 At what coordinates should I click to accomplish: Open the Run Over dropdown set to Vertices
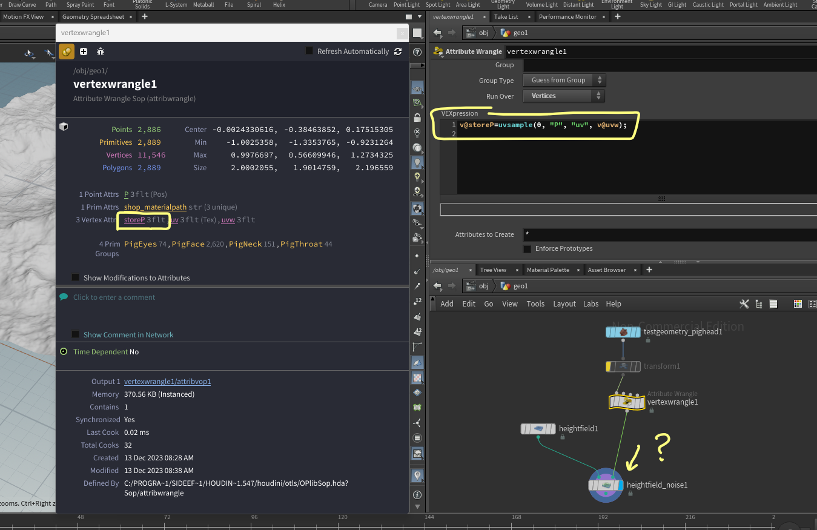564,96
